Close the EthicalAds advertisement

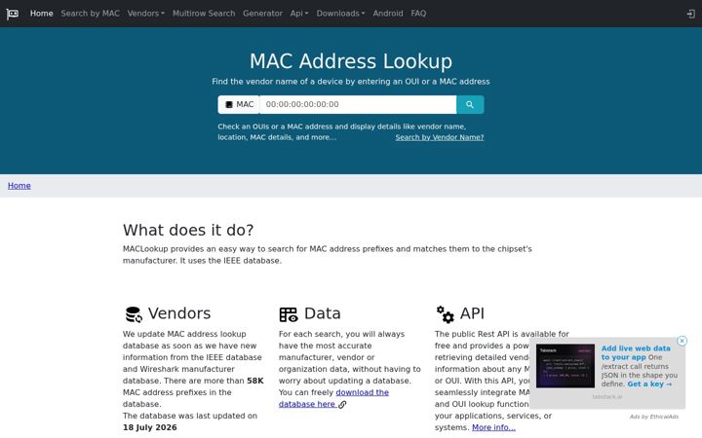[682, 341]
